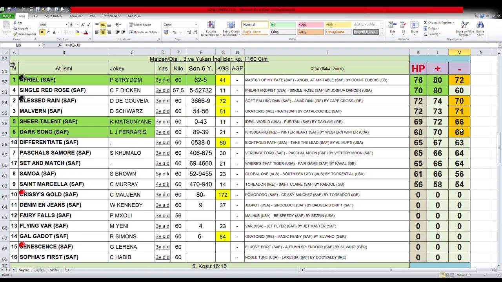Switch to the Ekle ribbon tab
The height and width of the screenshot is (282, 502).
click(35, 16)
